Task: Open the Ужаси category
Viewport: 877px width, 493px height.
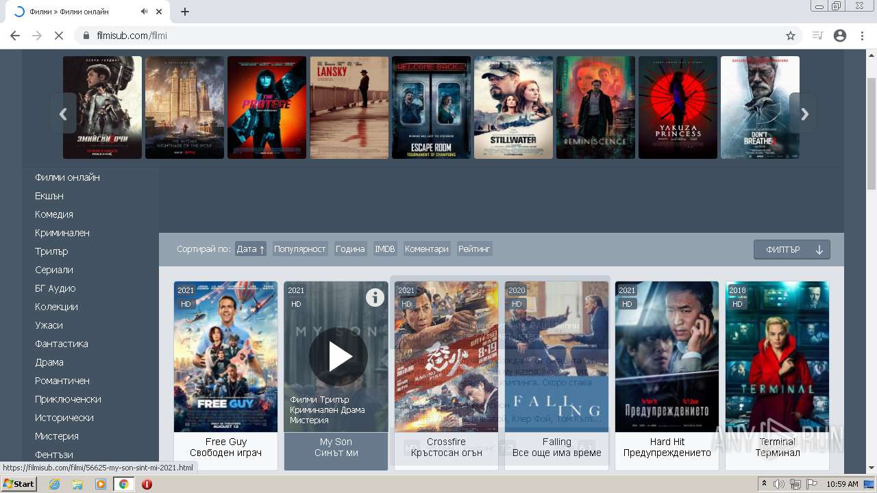Action: (x=49, y=325)
